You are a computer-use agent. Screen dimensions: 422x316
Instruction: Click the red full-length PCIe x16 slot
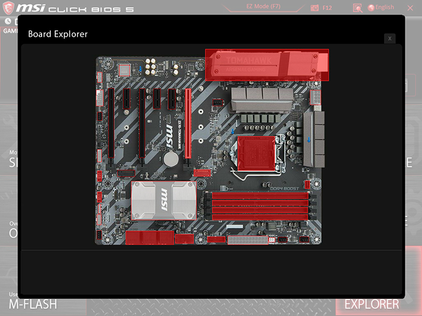click(x=188, y=123)
